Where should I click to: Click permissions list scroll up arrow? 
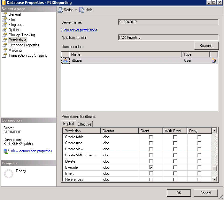point(214,131)
